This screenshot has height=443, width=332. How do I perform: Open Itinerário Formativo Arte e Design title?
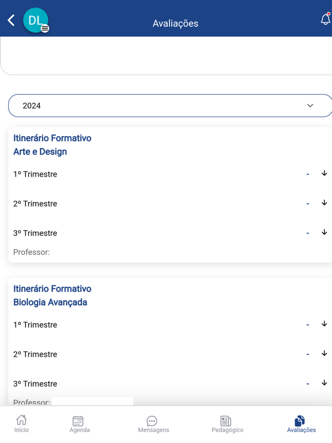pyautogui.click(x=52, y=145)
